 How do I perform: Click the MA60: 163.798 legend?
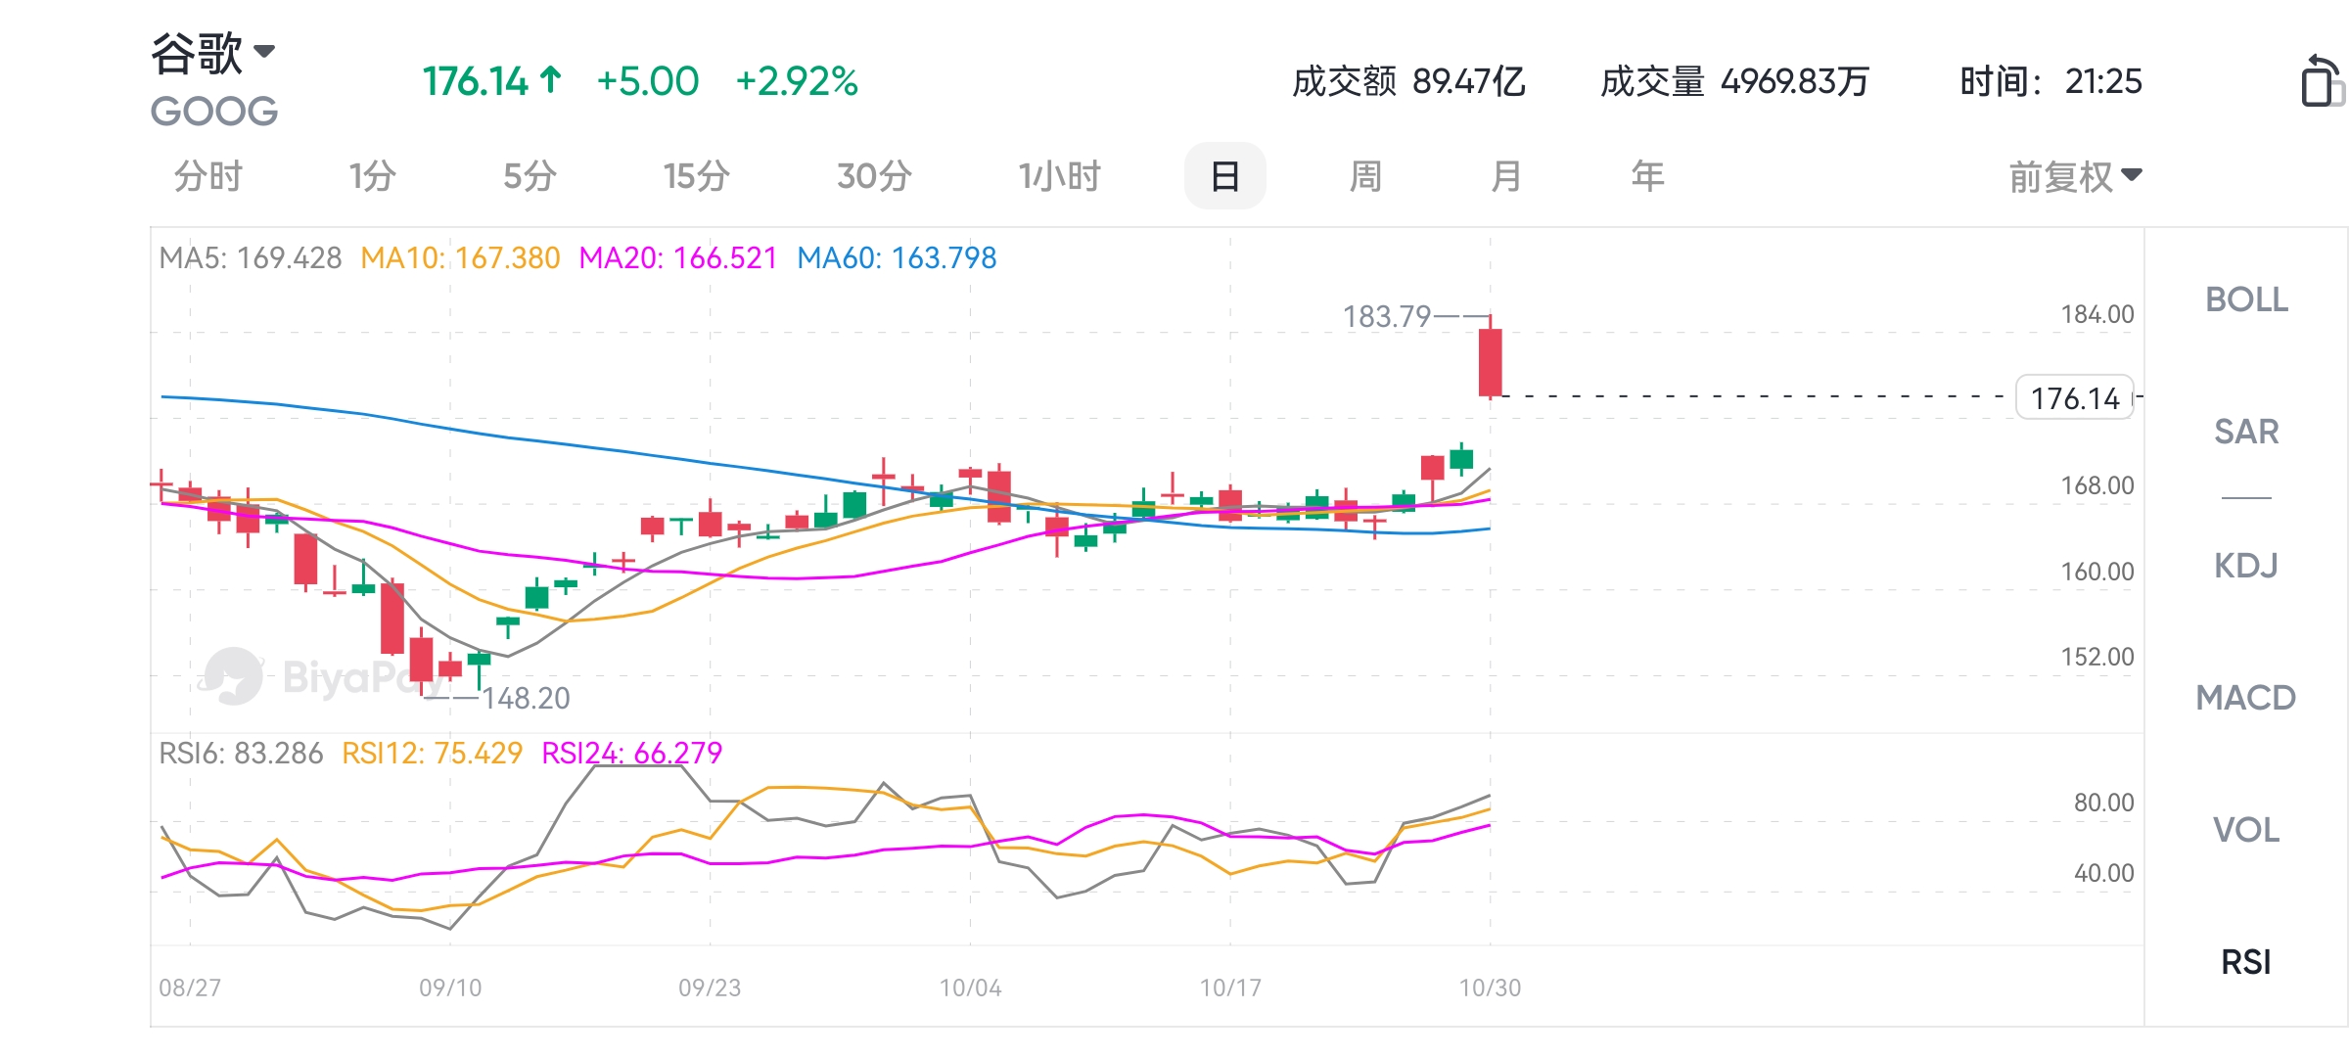[x=897, y=258]
